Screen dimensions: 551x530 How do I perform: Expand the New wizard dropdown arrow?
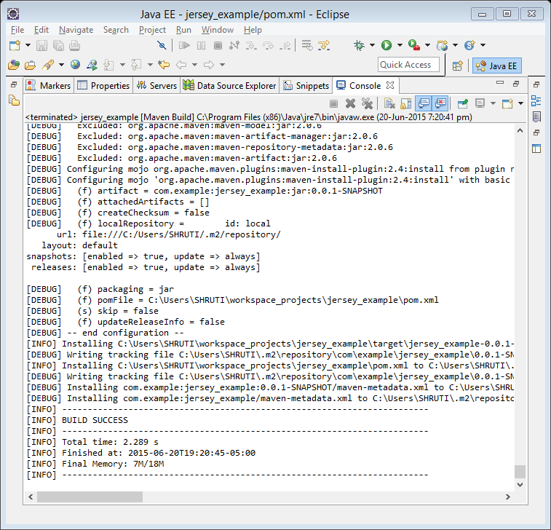[28, 45]
